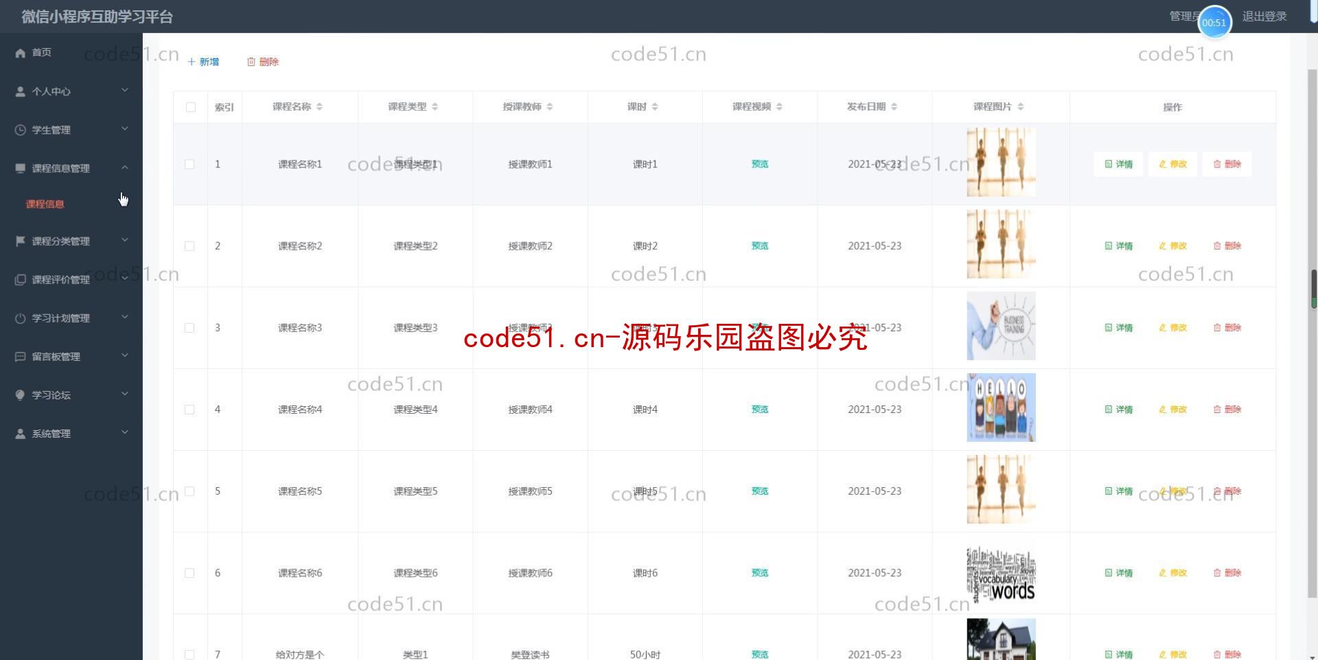Viewport: 1318px width, 660px height.
Task: Check the row 2 checkbox
Action: 189,246
